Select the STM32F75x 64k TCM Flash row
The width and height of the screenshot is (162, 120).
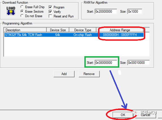74,35
